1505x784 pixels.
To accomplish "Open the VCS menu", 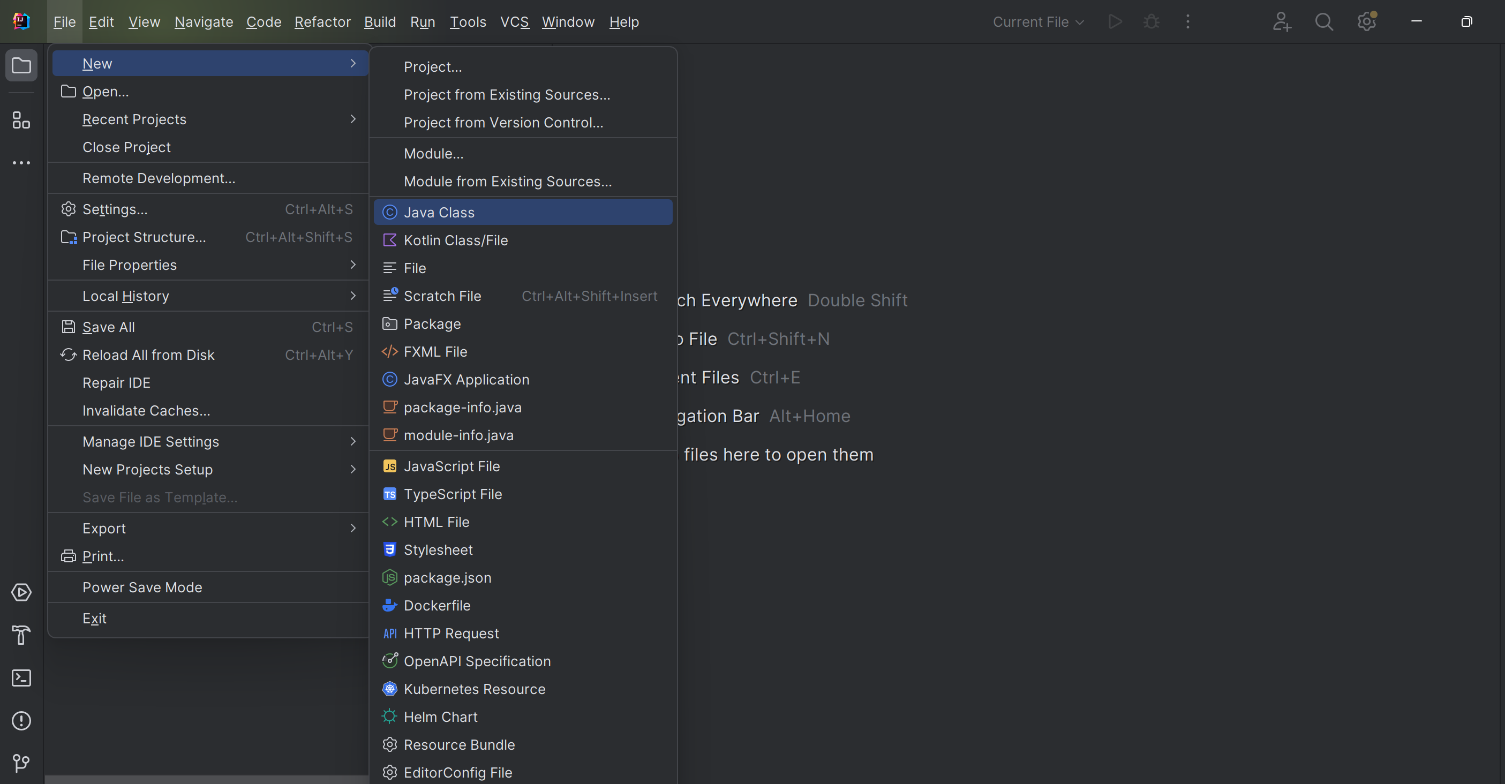I will click(515, 21).
